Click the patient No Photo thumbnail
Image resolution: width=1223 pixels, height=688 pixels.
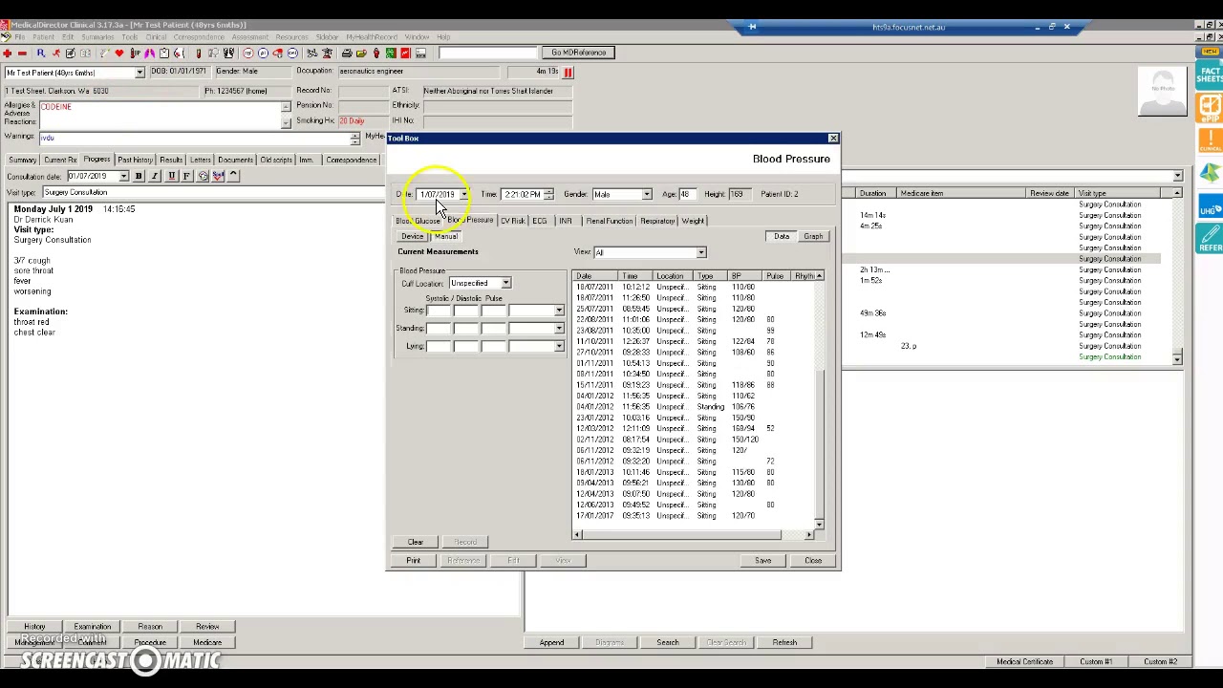(x=1163, y=93)
